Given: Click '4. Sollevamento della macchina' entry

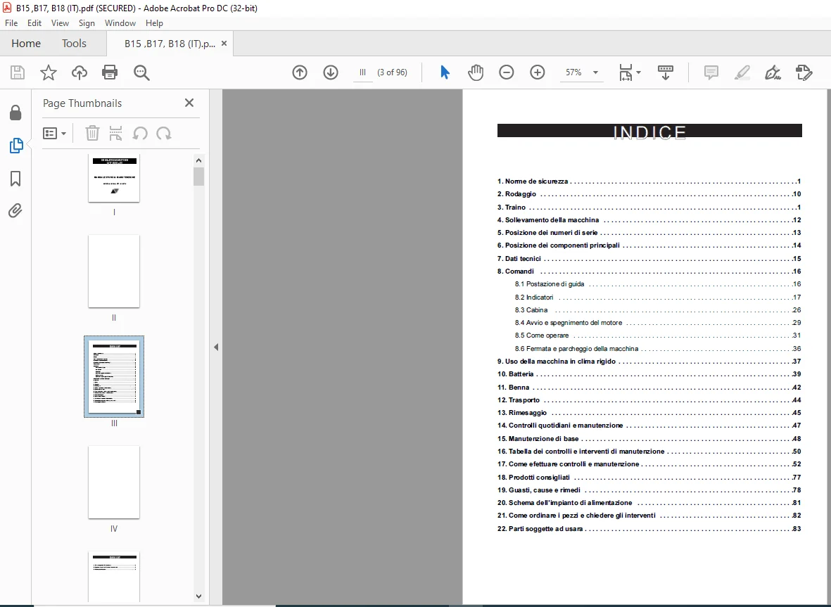Looking at the screenshot, I should click(649, 220).
